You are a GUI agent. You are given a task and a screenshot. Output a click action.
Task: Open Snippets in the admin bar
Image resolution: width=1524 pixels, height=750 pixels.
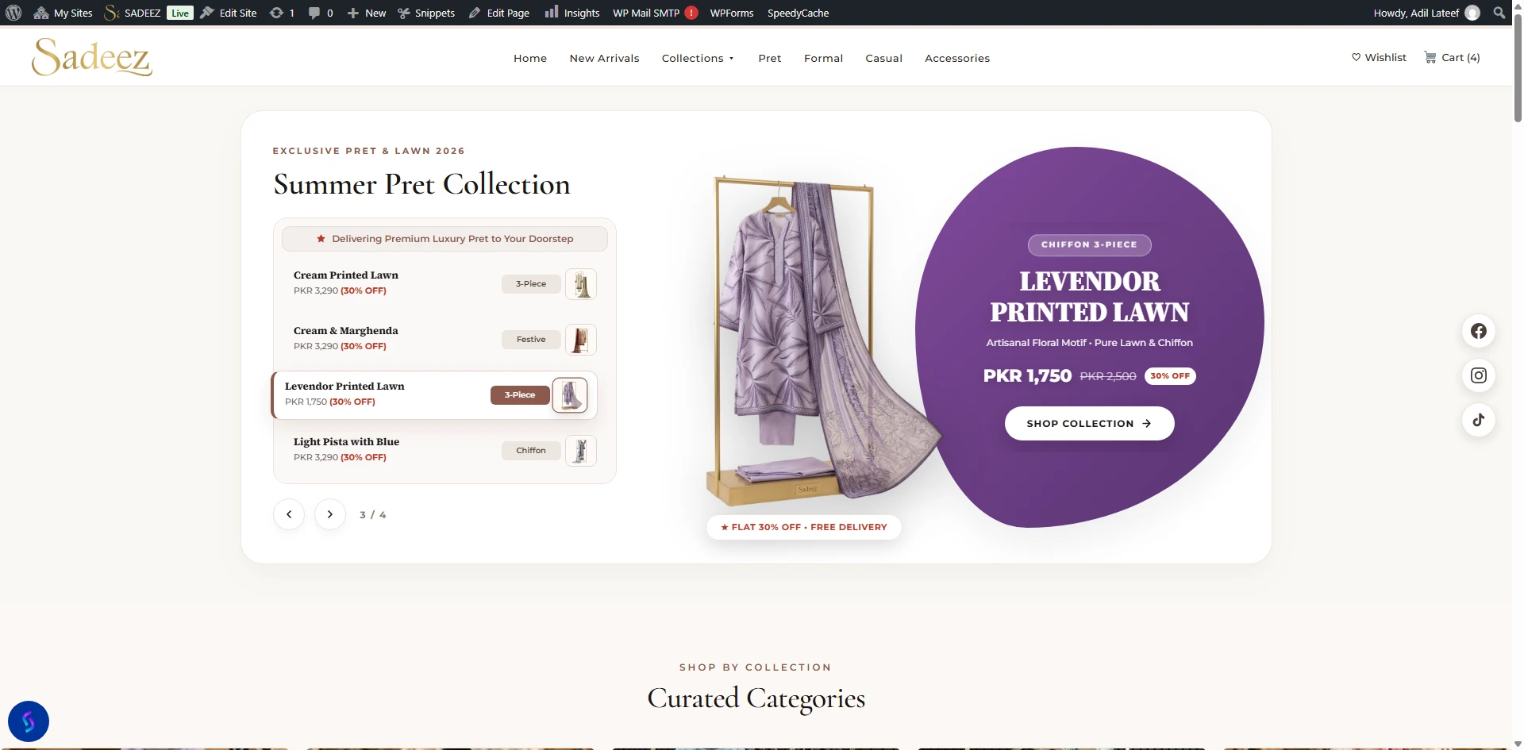pyautogui.click(x=426, y=13)
